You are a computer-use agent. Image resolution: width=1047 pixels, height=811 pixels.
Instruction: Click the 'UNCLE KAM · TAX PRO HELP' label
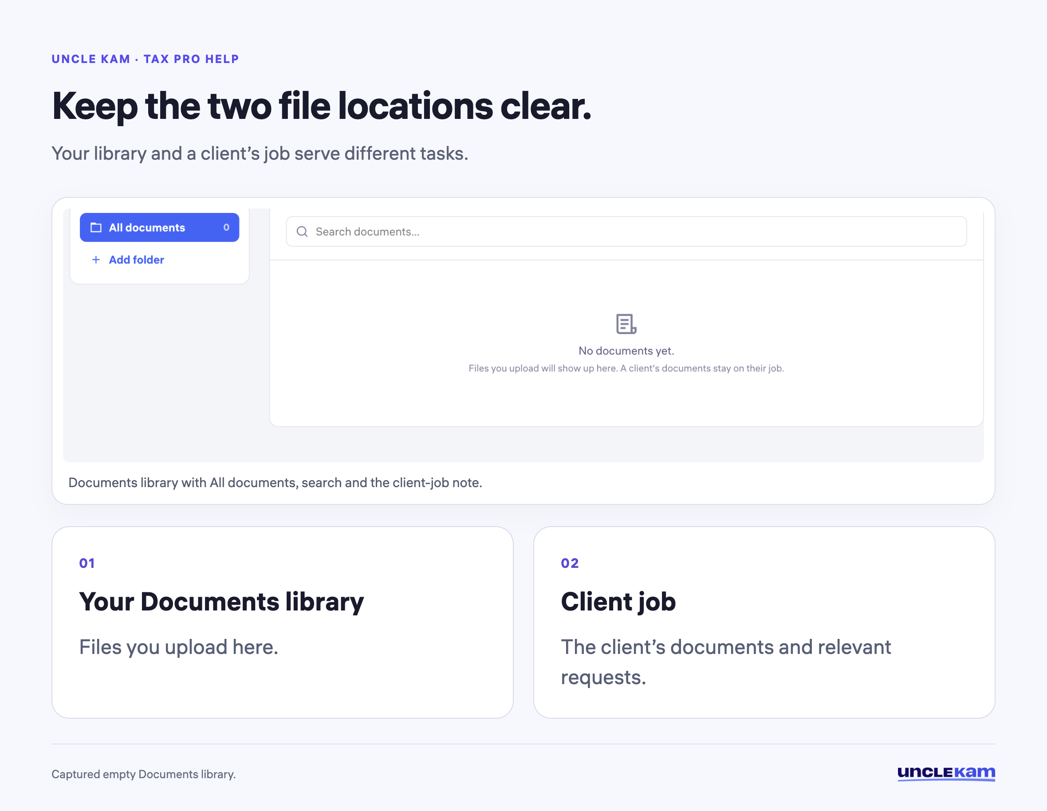[145, 59]
